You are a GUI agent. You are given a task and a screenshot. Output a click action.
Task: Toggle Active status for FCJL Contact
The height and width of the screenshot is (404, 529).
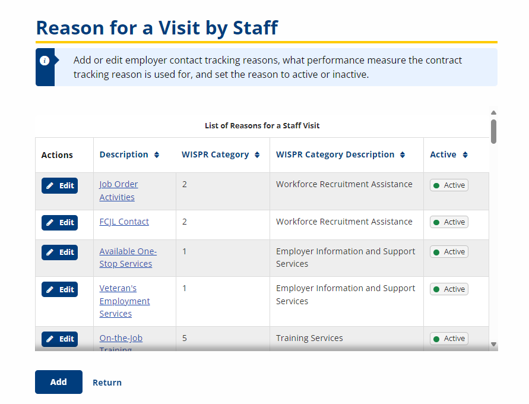(449, 222)
